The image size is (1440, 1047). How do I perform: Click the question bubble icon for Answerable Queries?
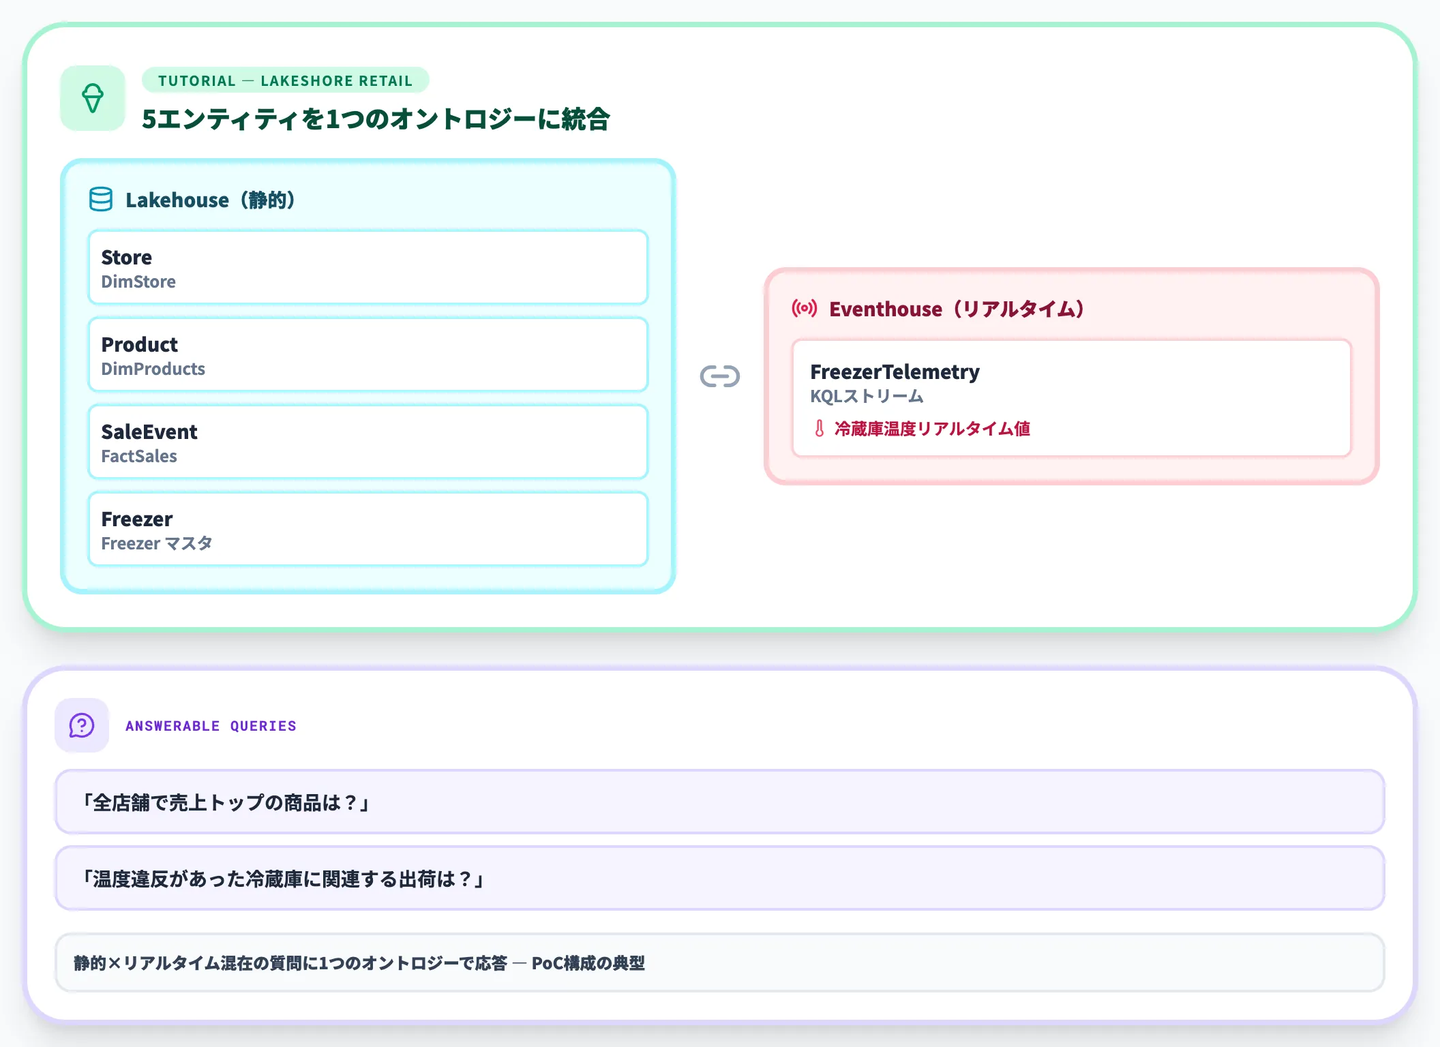(x=81, y=725)
